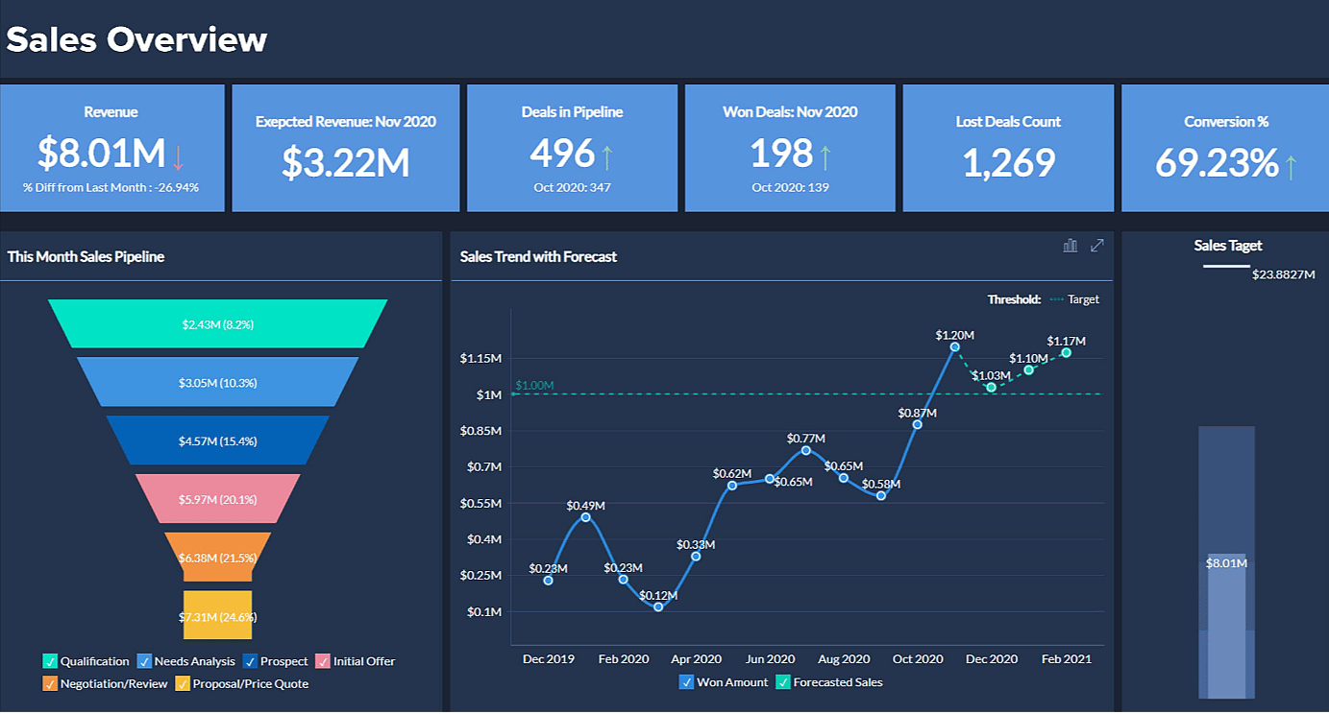
Task: Click the expand arrows icon on Sales Trend
Action: (x=1097, y=246)
